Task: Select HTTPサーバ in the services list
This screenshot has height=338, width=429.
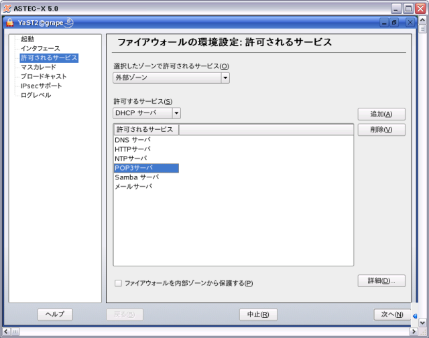Action: (133, 149)
